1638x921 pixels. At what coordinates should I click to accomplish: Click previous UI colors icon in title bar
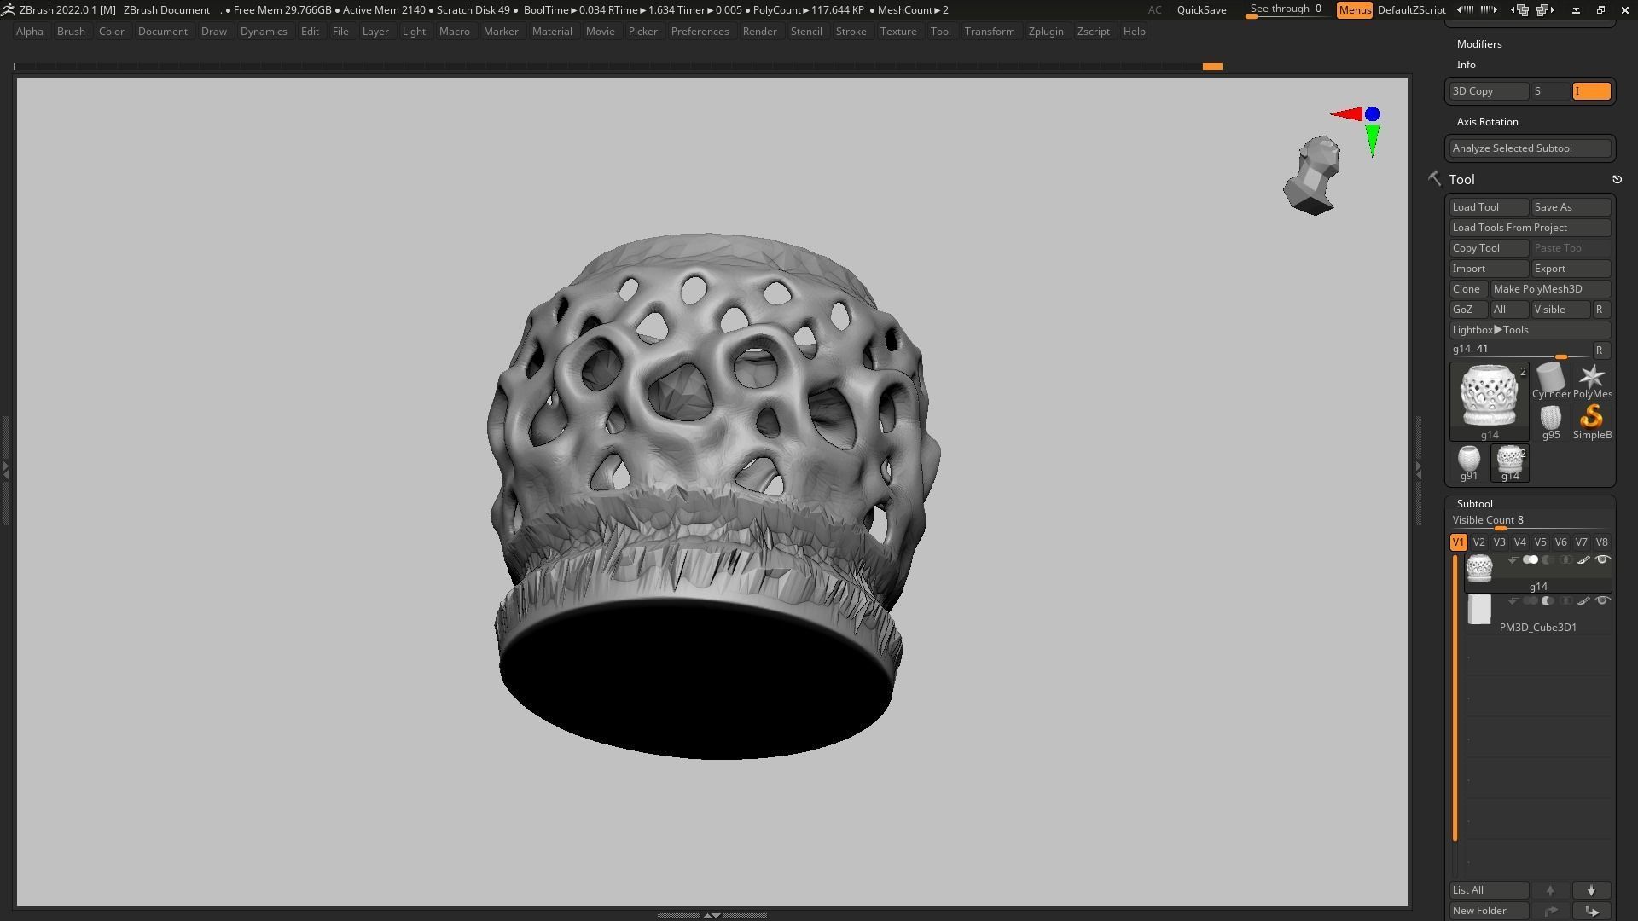click(1466, 10)
